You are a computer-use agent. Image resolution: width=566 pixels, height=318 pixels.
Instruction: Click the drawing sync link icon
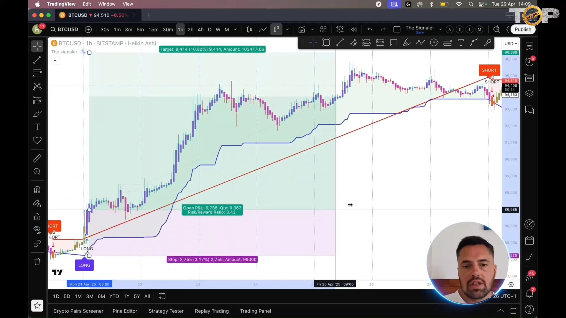point(37,244)
